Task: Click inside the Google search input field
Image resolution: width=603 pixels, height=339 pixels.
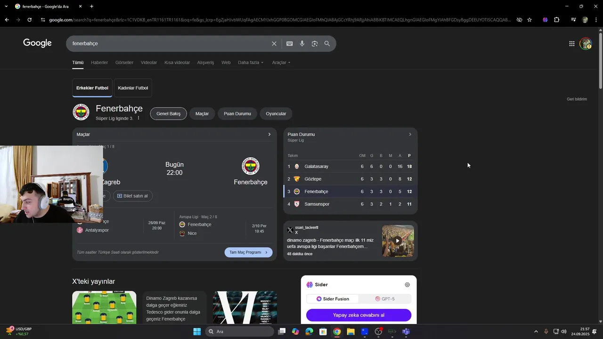Action: (170, 43)
